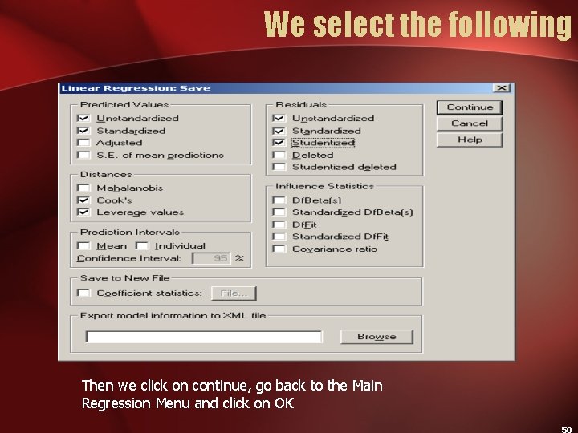Enable Standardized DfBeta(s) checkbox

(x=279, y=212)
